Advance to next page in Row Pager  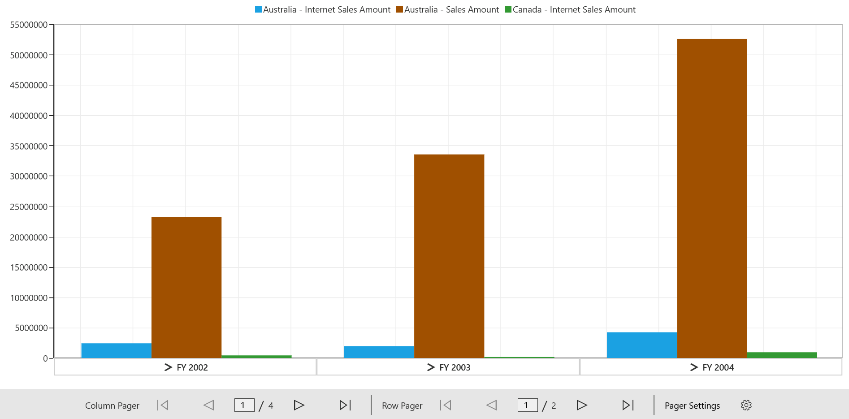(582, 405)
